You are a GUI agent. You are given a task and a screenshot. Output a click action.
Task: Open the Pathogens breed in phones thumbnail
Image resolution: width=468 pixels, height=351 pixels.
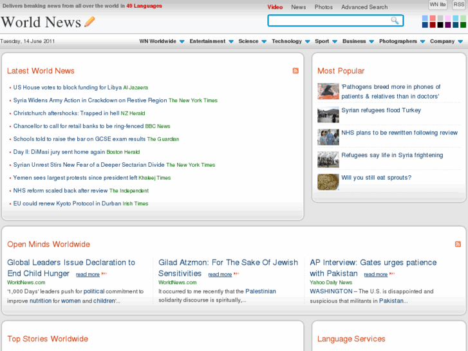(x=328, y=91)
